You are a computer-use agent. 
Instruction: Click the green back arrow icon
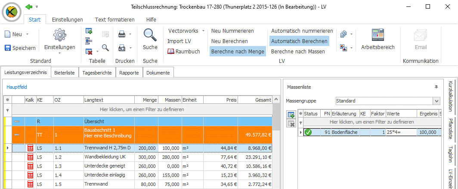[29, 6]
